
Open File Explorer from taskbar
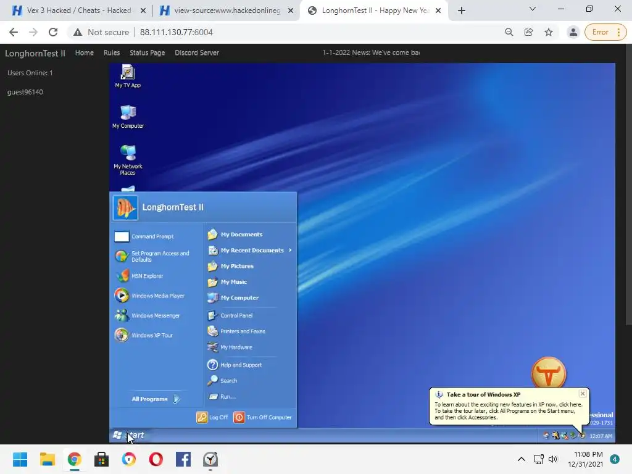48,459
